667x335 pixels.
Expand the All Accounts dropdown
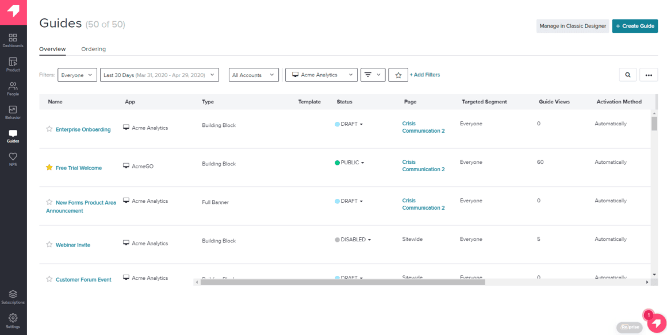point(254,75)
